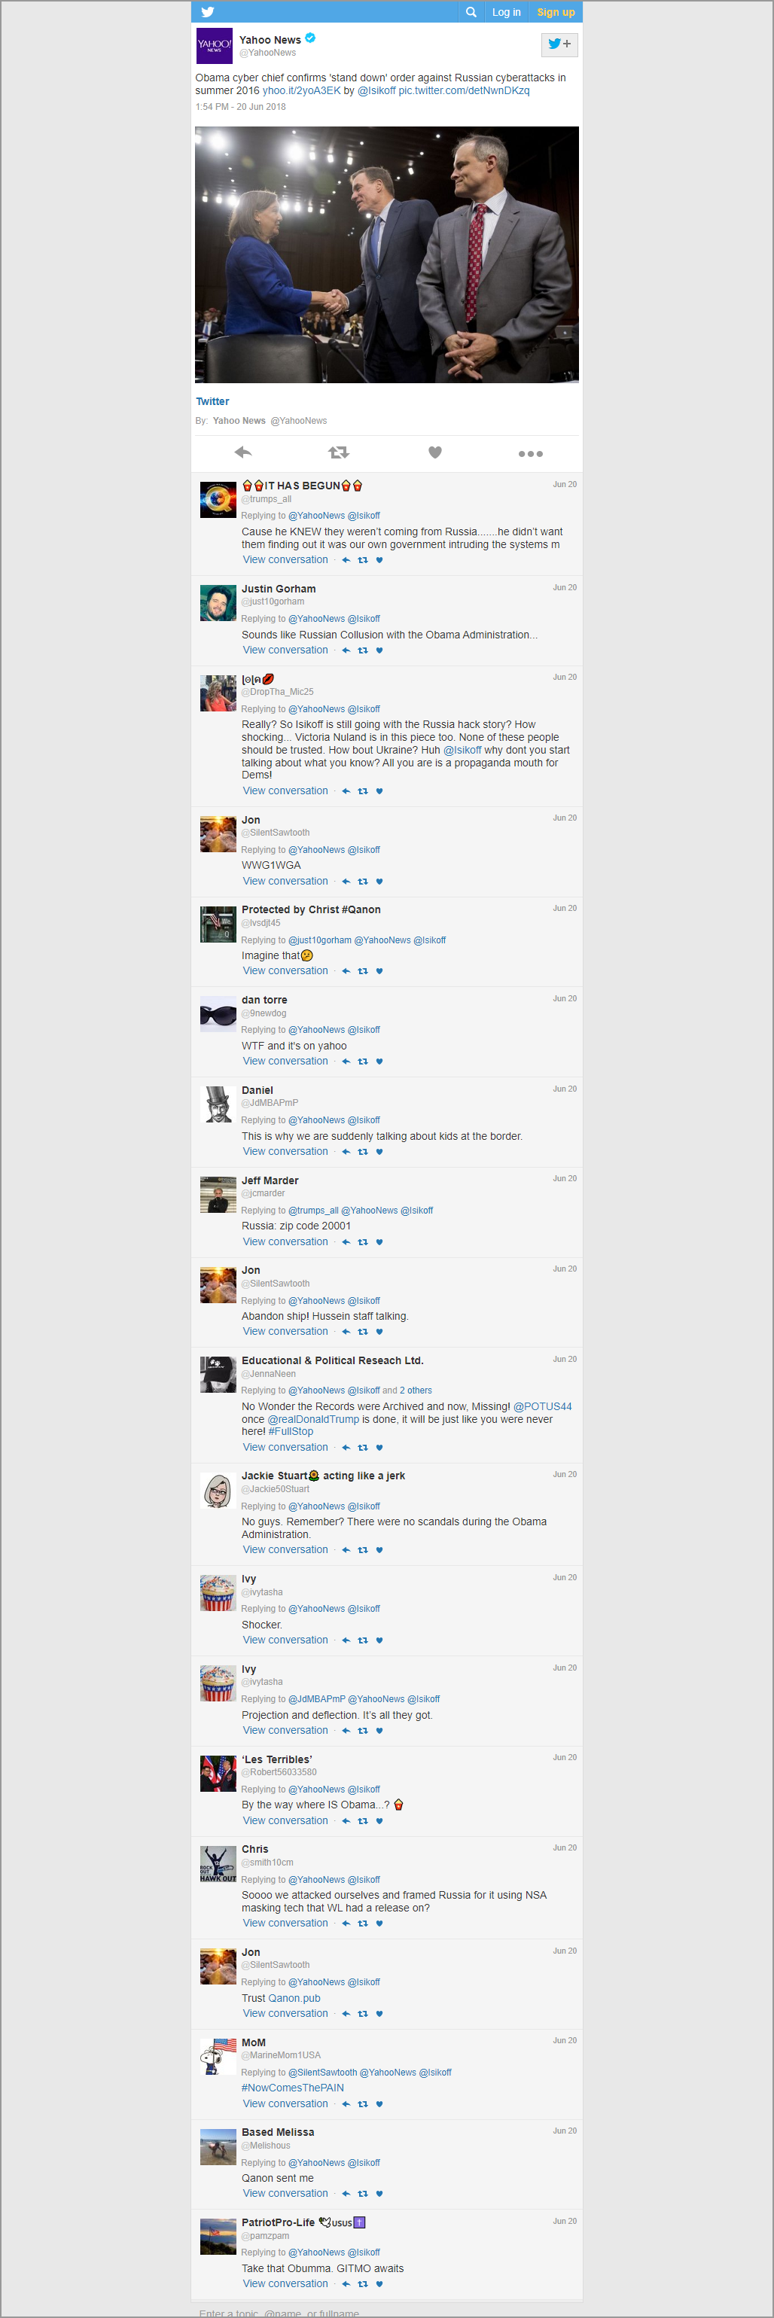Image resolution: width=774 pixels, height=2318 pixels.
Task: Like Justin Gorham's reply with heart icon
Action: click(x=379, y=650)
